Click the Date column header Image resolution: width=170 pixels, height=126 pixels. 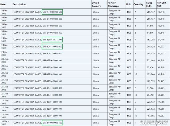[x=3, y=4]
